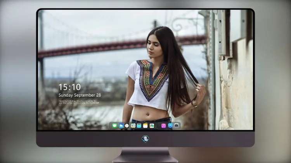This screenshot has width=291, height=163.
Task: Open the Camera app in dock
Action: [x=177, y=126]
